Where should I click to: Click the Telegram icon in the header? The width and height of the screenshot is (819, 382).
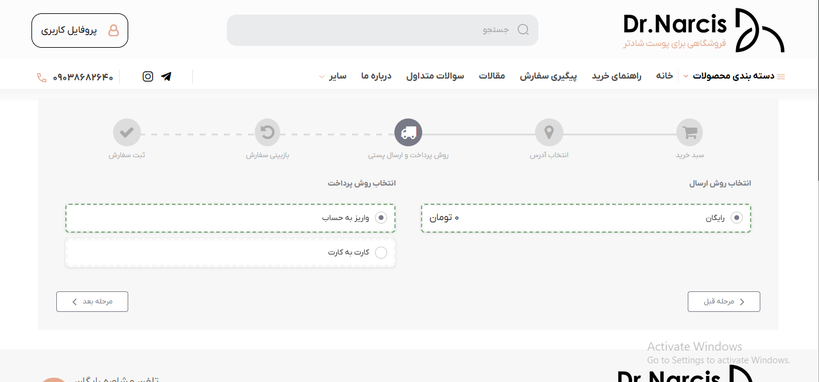click(x=166, y=76)
